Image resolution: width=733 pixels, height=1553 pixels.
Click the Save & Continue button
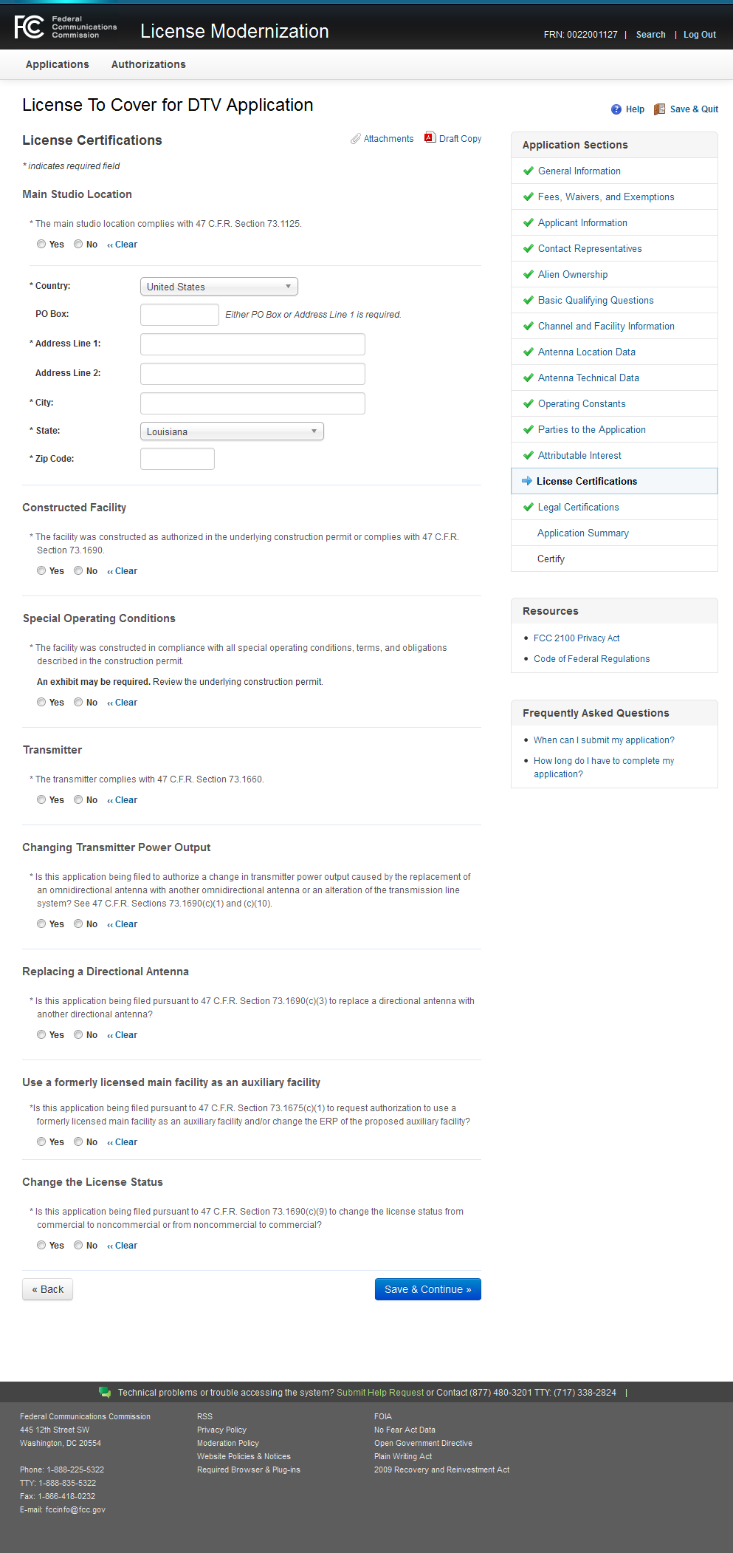pyautogui.click(x=427, y=1289)
